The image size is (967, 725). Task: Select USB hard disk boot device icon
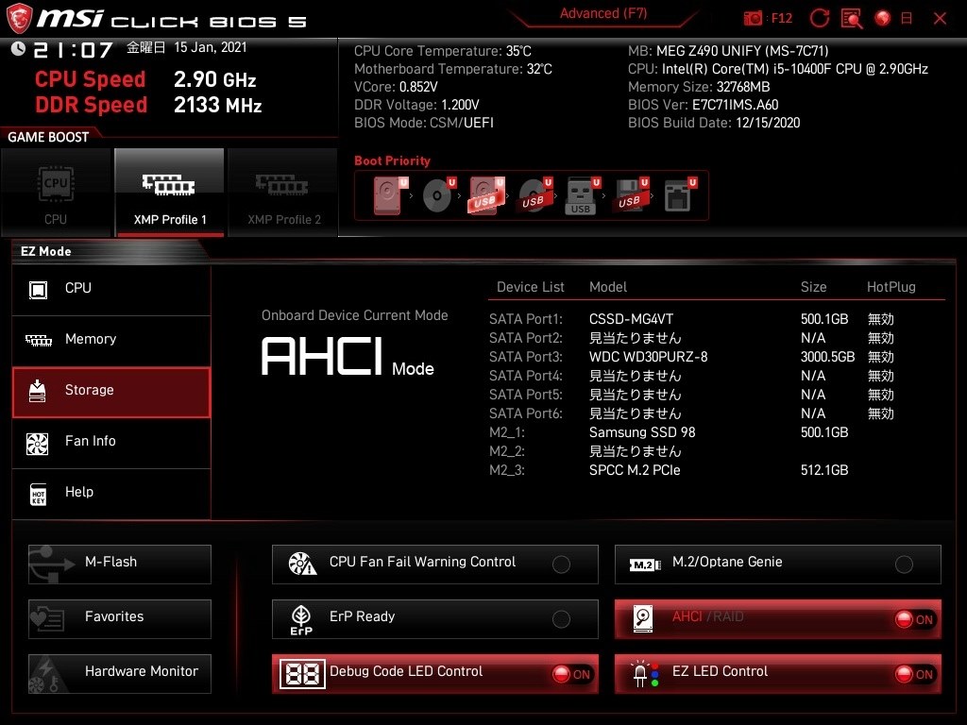(x=486, y=196)
